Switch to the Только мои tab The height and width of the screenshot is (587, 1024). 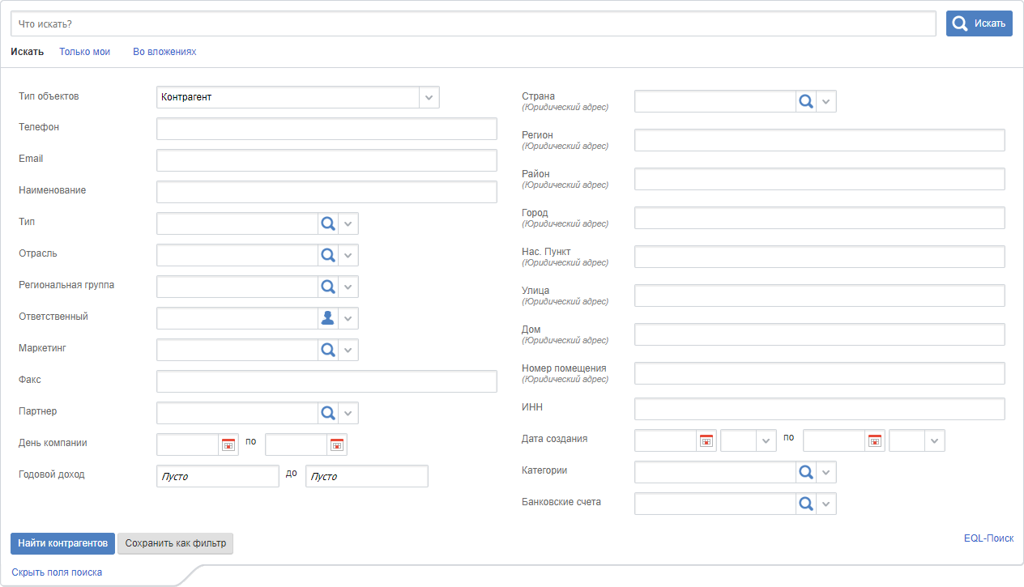[84, 52]
